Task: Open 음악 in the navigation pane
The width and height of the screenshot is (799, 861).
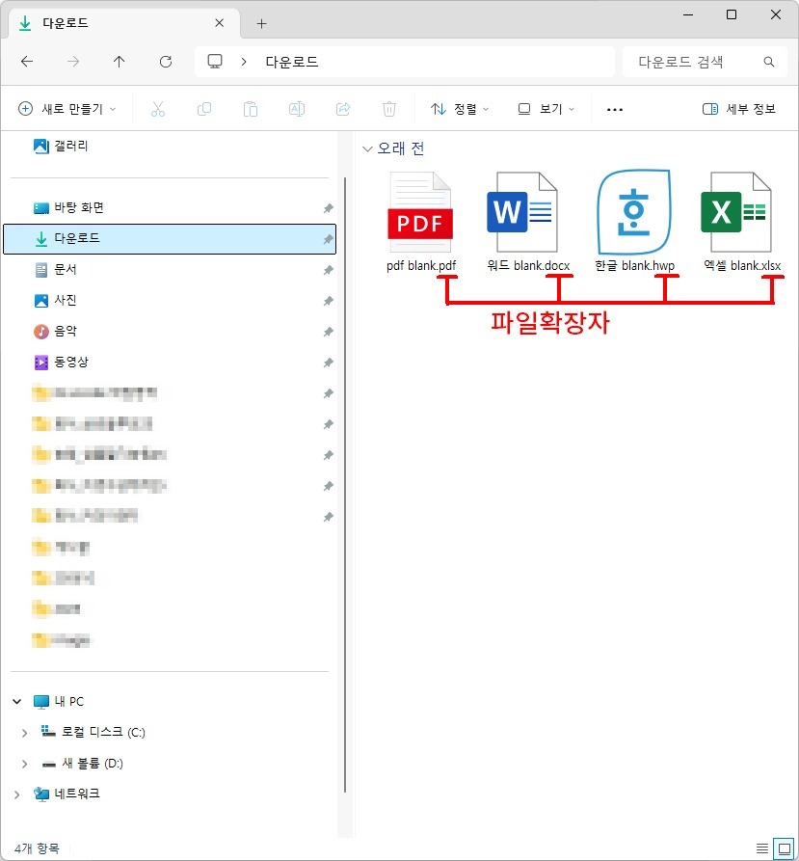Action: point(56,331)
